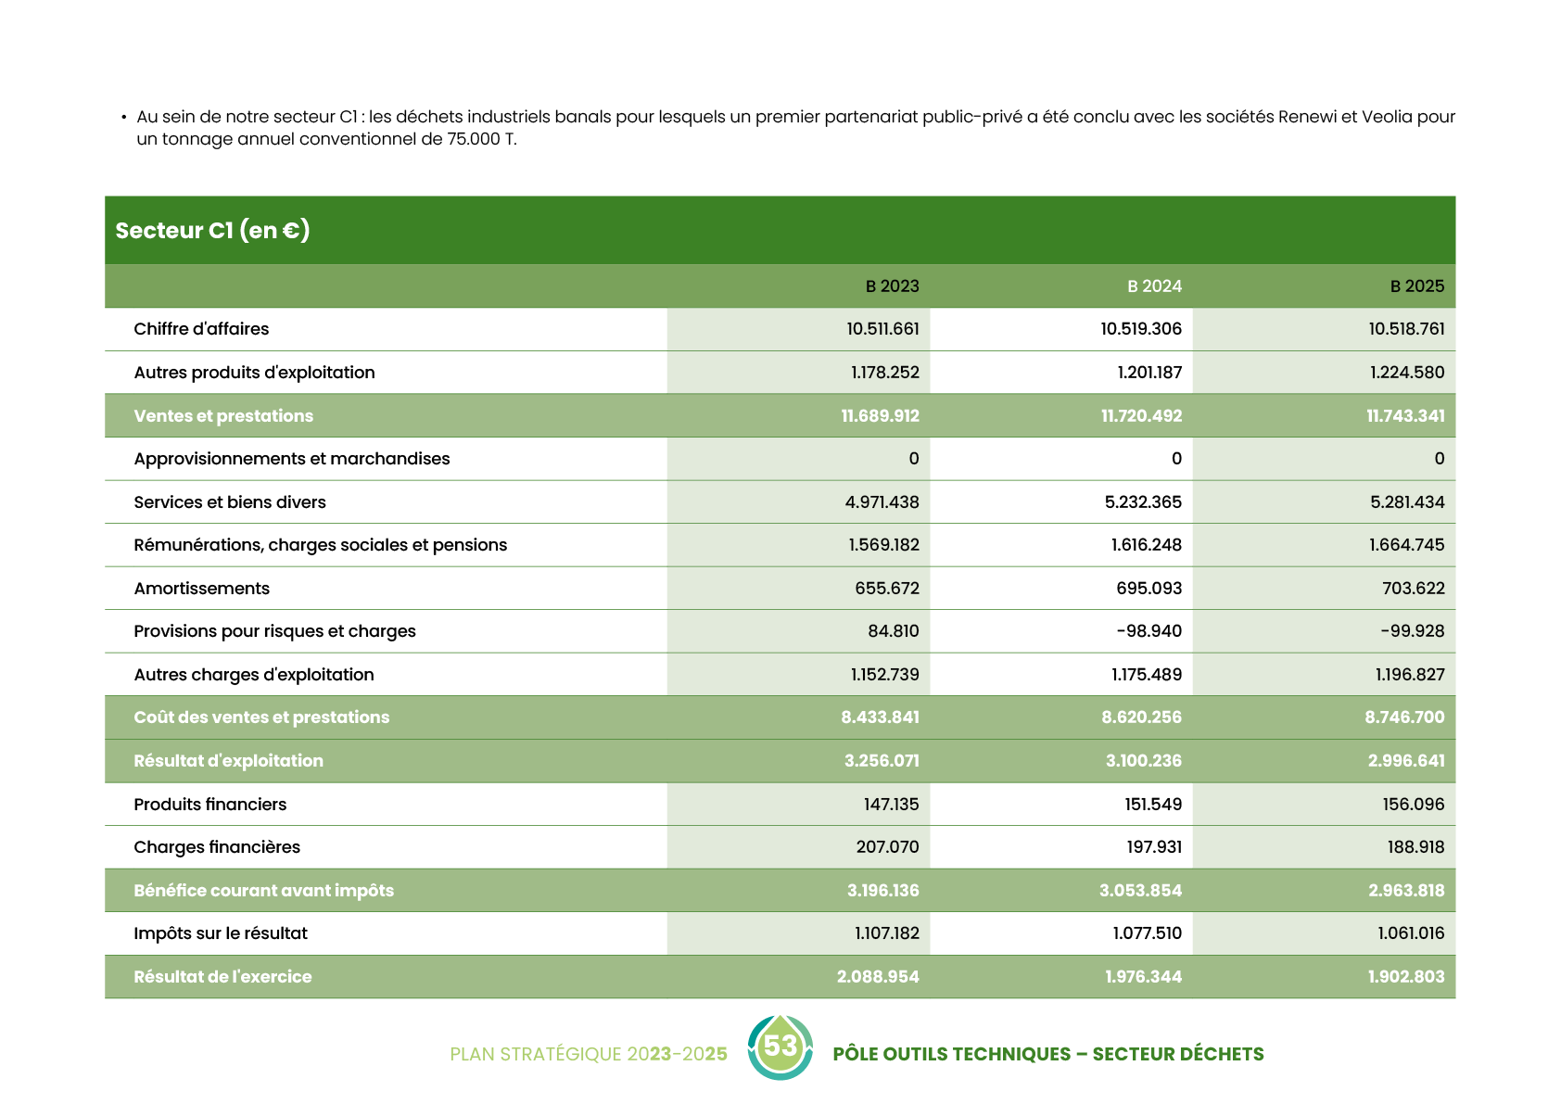Click the Chiffre d'affaires value 10.511.661

[882, 329]
